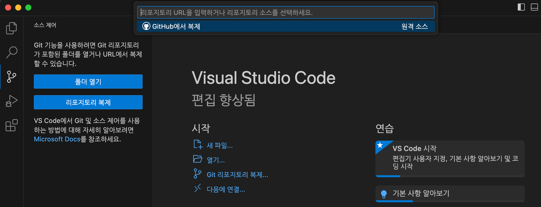
Task: Click the remote connect icon
Action: (x=198, y=188)
